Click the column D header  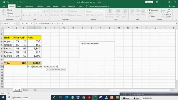pyautogui.click(x=34, y=28)
